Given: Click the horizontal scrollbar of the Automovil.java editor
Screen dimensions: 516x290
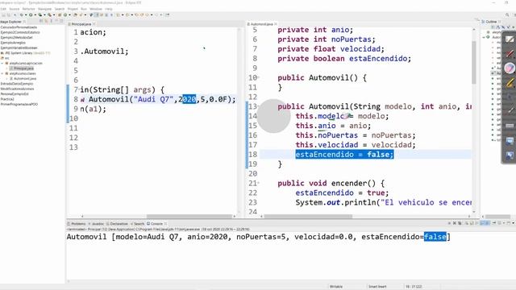Looking at the screenshot, I should point(308,217).
